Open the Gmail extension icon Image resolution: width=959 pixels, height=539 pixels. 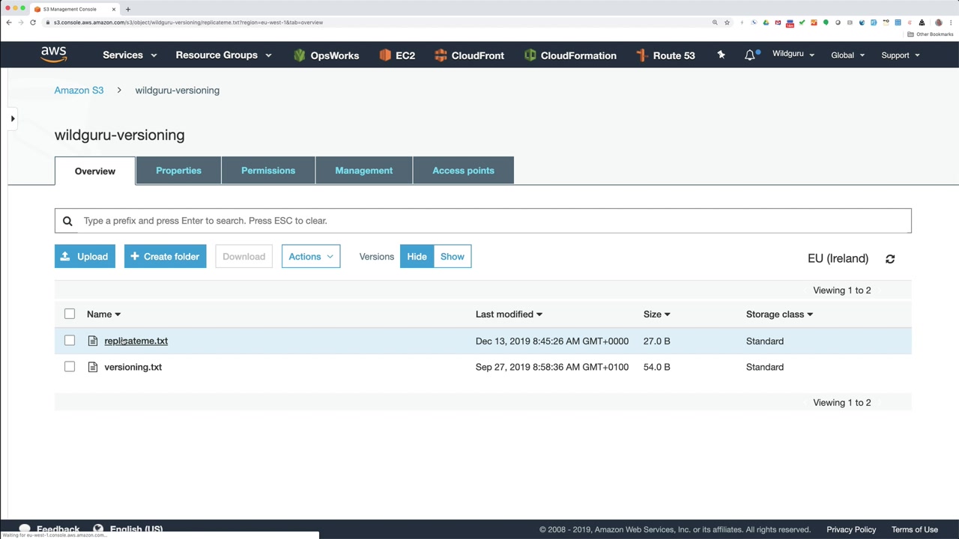[x=778, y=22]
